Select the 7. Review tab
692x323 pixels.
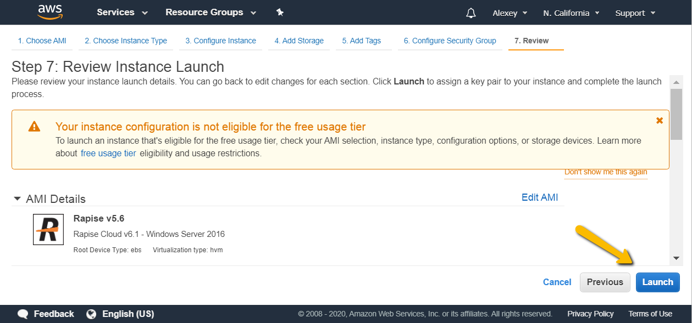tap(532, 41)
